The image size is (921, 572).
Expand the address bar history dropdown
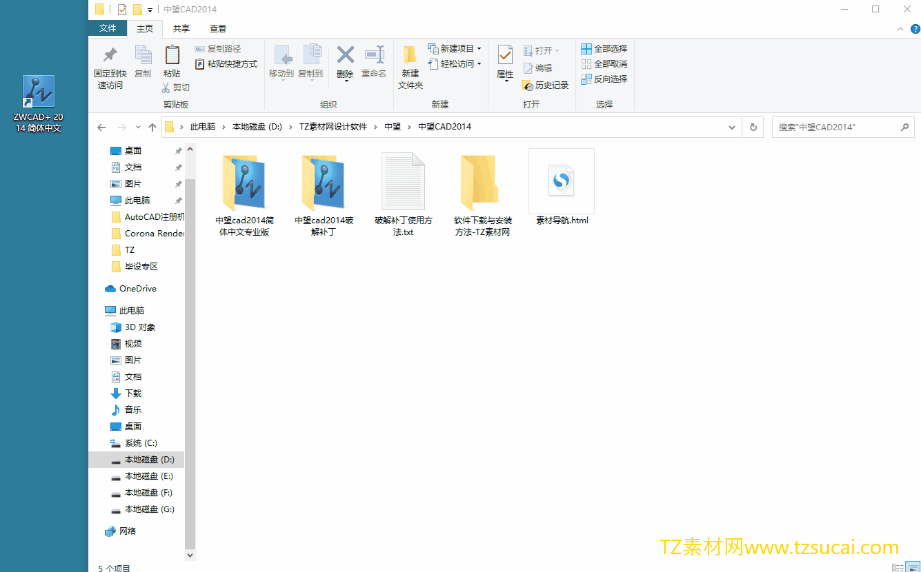[732, 127]
